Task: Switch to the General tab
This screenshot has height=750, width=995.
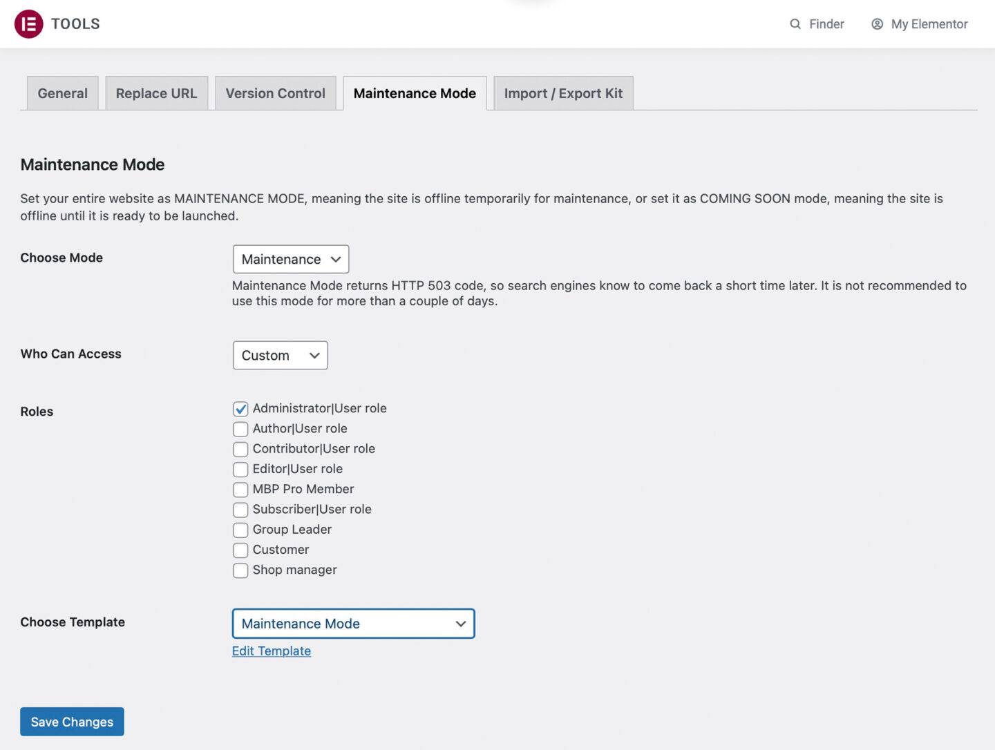Action: point(62,93)
